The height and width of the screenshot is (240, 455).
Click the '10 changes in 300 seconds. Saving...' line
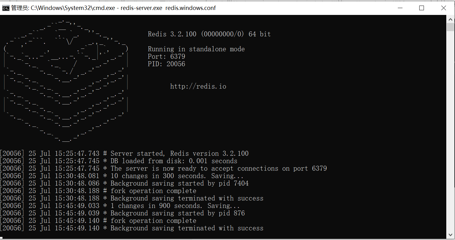[x=122, y=176]
